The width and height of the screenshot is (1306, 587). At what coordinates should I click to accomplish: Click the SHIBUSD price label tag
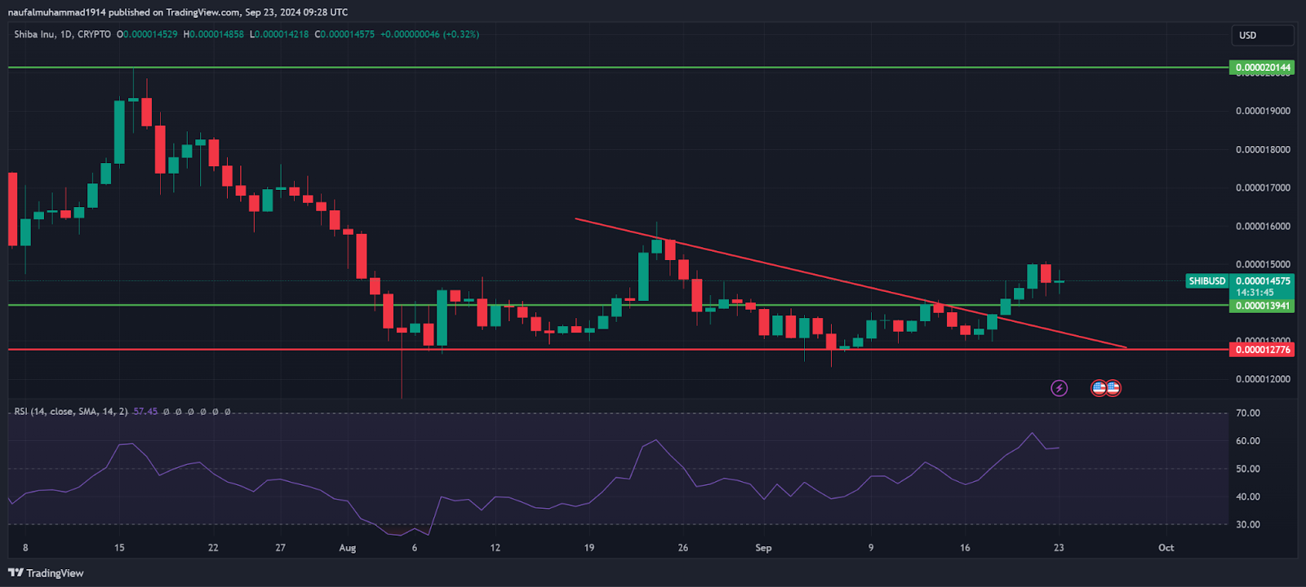tap(1206, 280)
